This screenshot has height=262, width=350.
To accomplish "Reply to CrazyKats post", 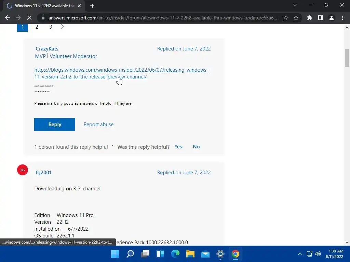I will pyautogui.click(x=55, y=124).
